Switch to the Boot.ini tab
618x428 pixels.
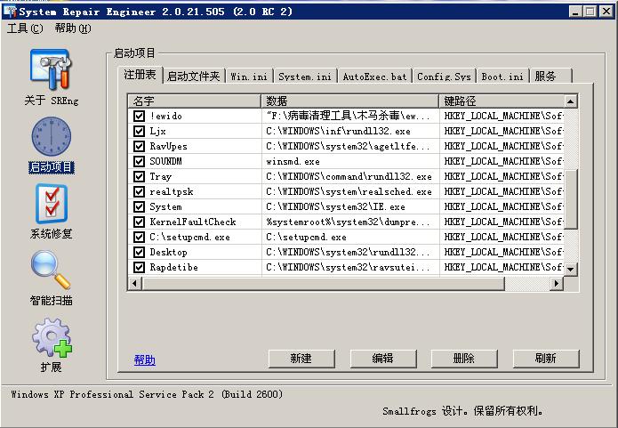pyautogui.click(x=502, y=77)
